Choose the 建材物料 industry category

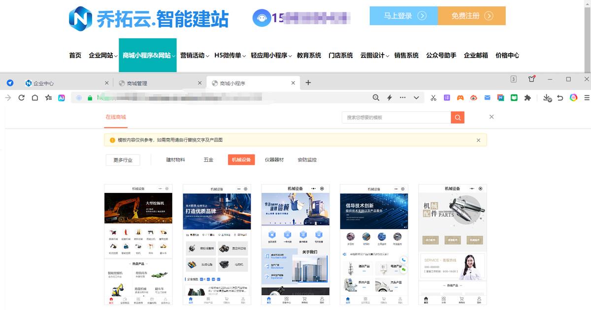coord(175,160)
